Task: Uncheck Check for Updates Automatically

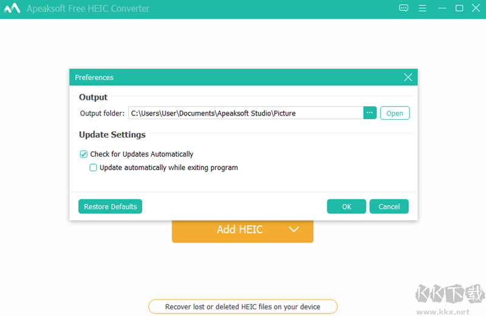Action: pos(84,154)
